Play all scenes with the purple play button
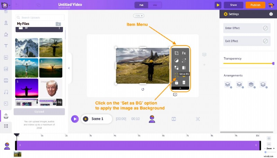Screen dimensions: 277x158 pyautogui.click(x=75, y=119)
